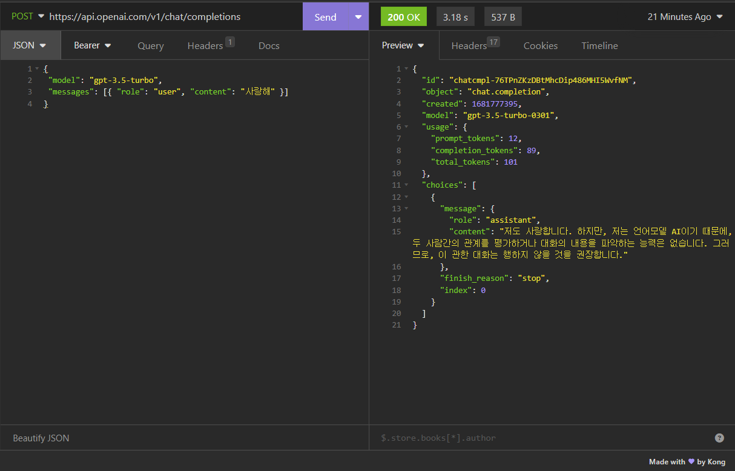Collapse the message object on line 13

[406, 208]
